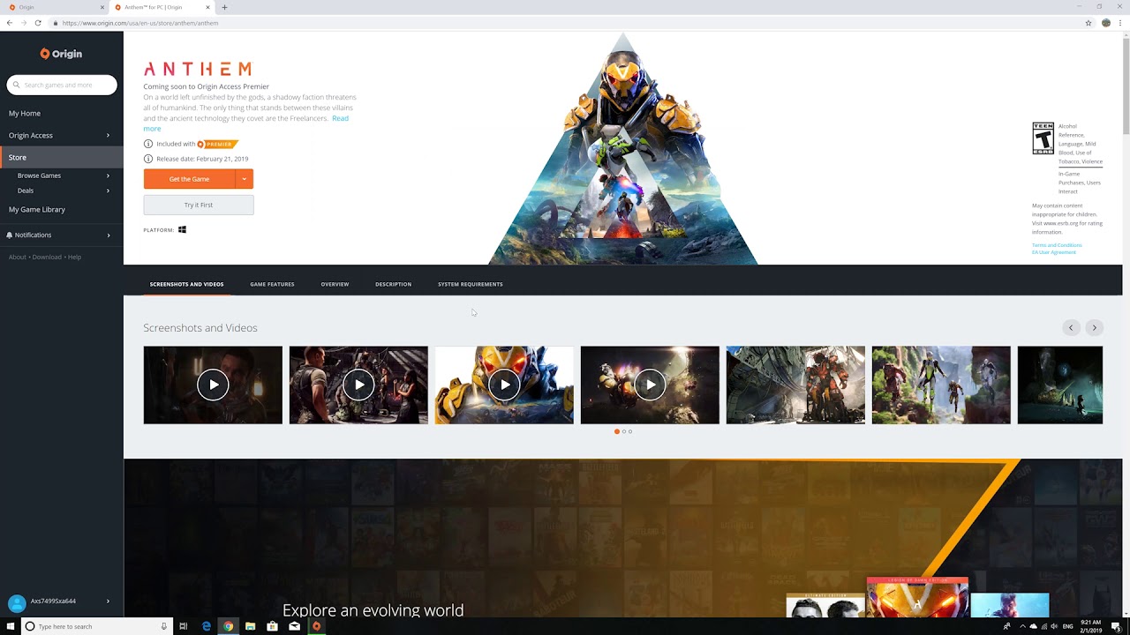Click the taskbar search box
The width and height of the screenshot is (1130, 635).
pos(96,626)
